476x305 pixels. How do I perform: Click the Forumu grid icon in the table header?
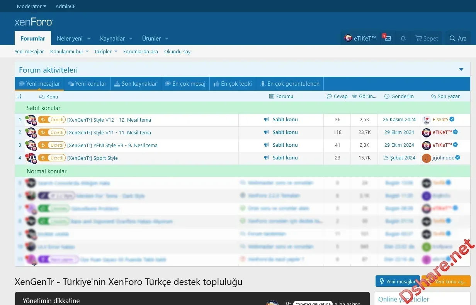coord(271,96)
